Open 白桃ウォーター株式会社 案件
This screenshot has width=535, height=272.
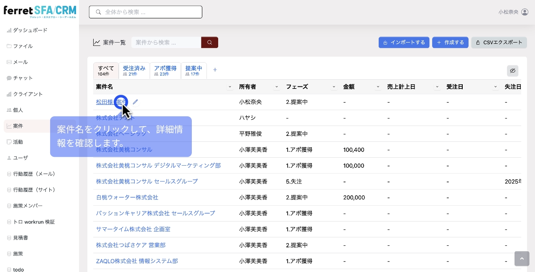[x=127, y=197]
